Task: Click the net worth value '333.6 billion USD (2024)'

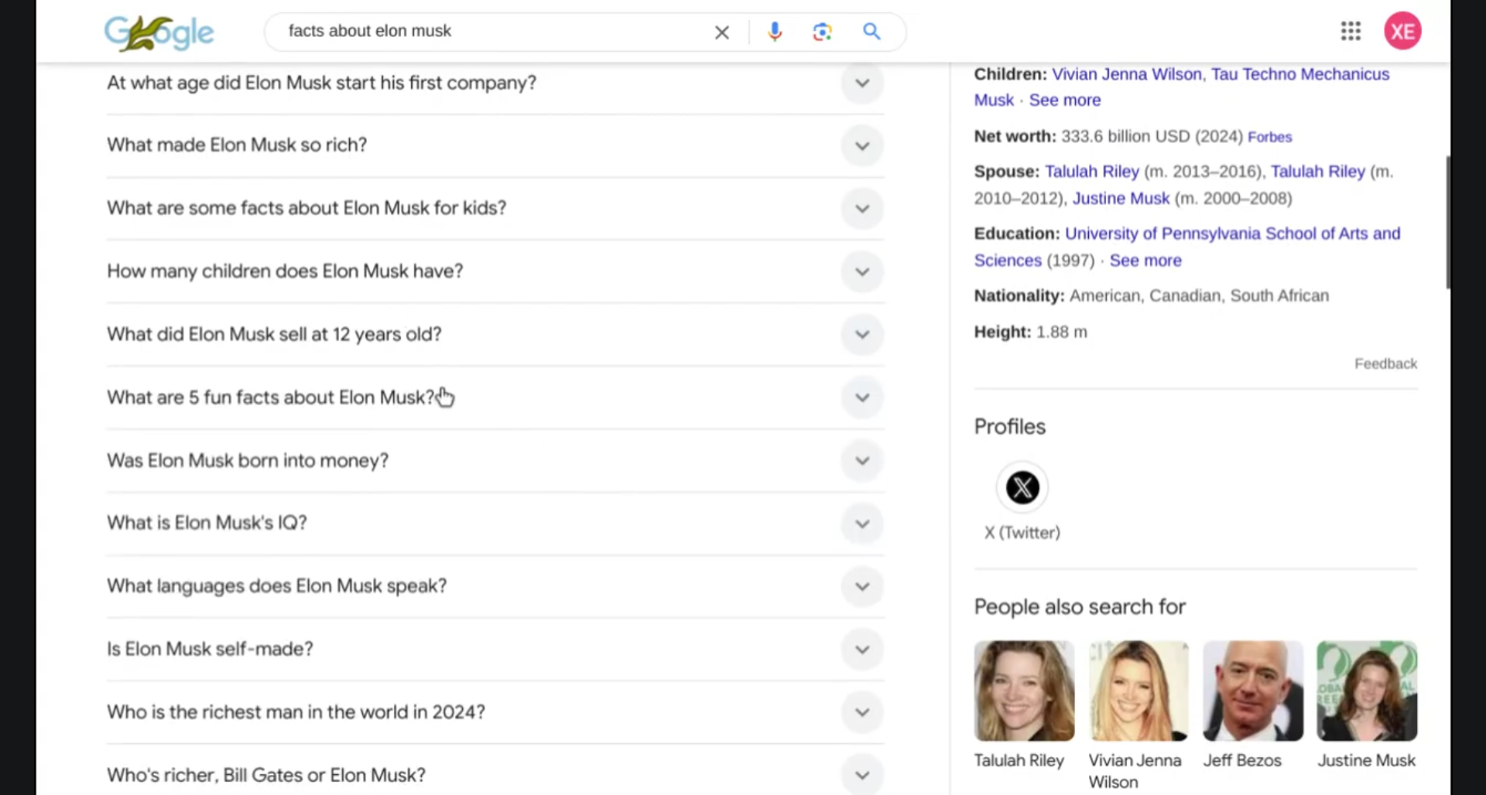Action: 1152,136
